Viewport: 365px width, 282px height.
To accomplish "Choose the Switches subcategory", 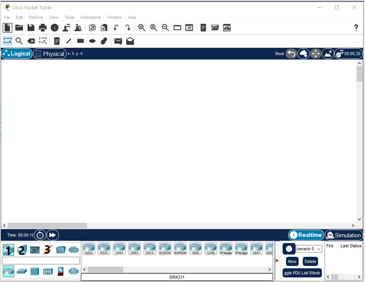I will [22, 271].
